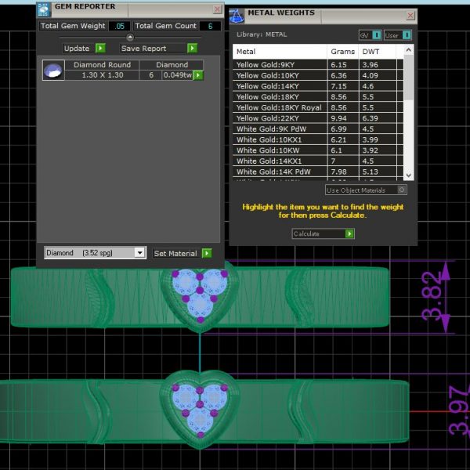Click the 3.82 dimension annotation
470x470 pixels.
[431, 296]
